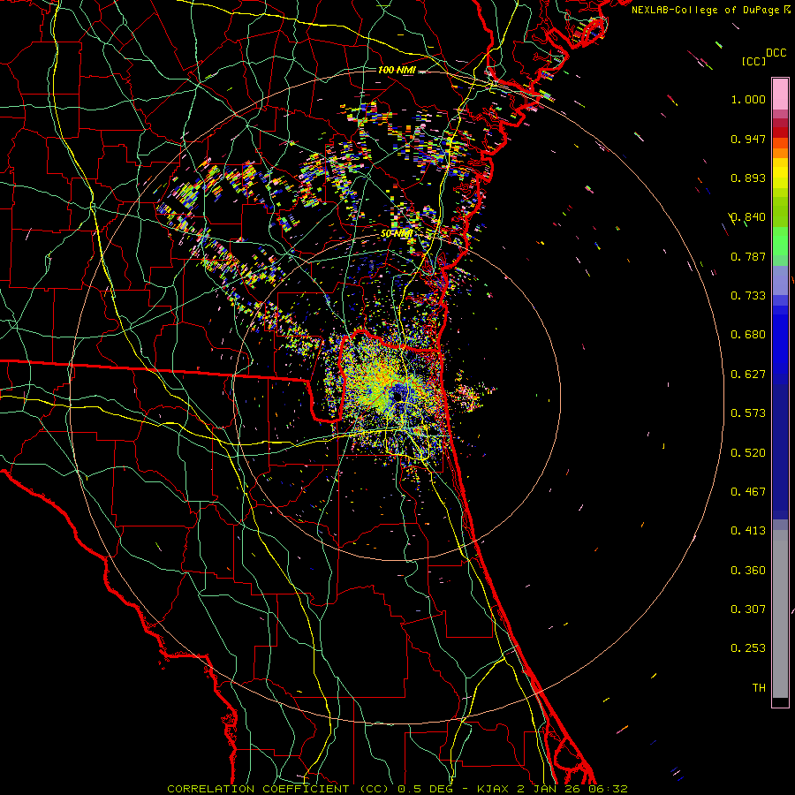Click the 0.733 scale value
The image size is (795, 795).
(748, 296)
